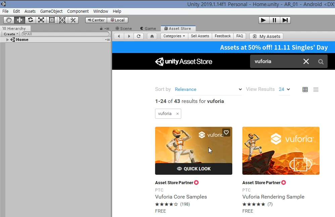Open the FAQ page
335x217 pixels.
pyautogui.click(x=239, y=36)
